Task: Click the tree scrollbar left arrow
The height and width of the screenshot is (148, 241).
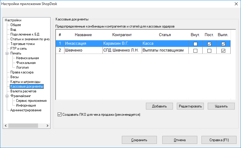Action: (x=6, y=126)
